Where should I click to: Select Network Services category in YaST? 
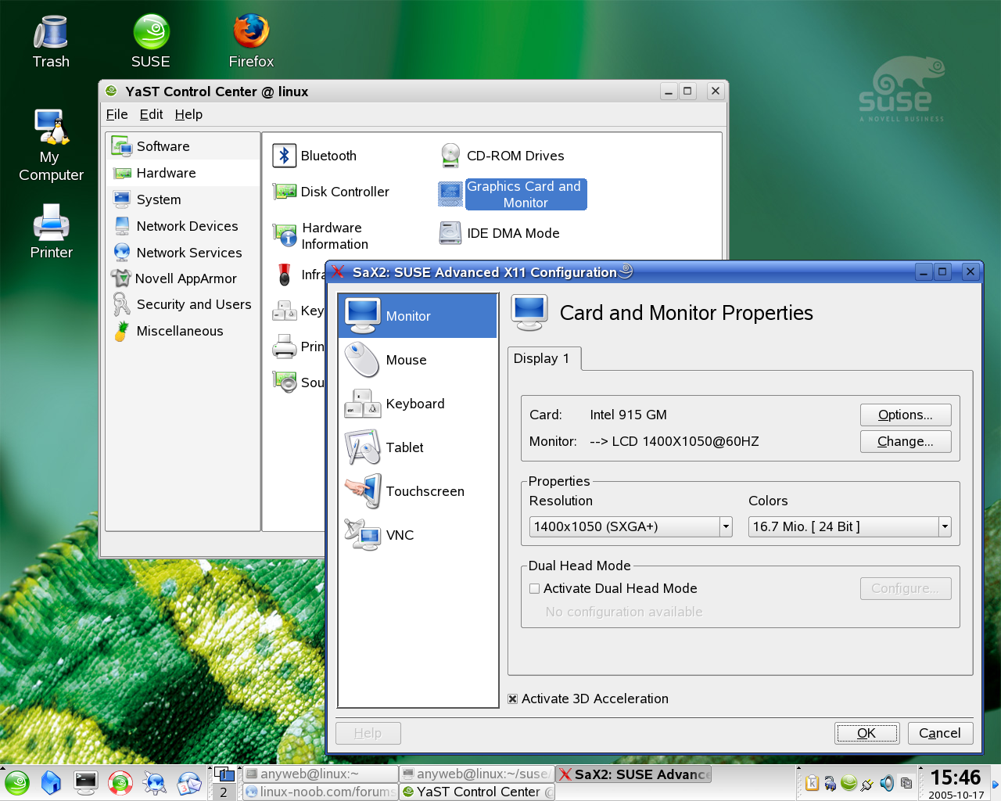[182, 253]
